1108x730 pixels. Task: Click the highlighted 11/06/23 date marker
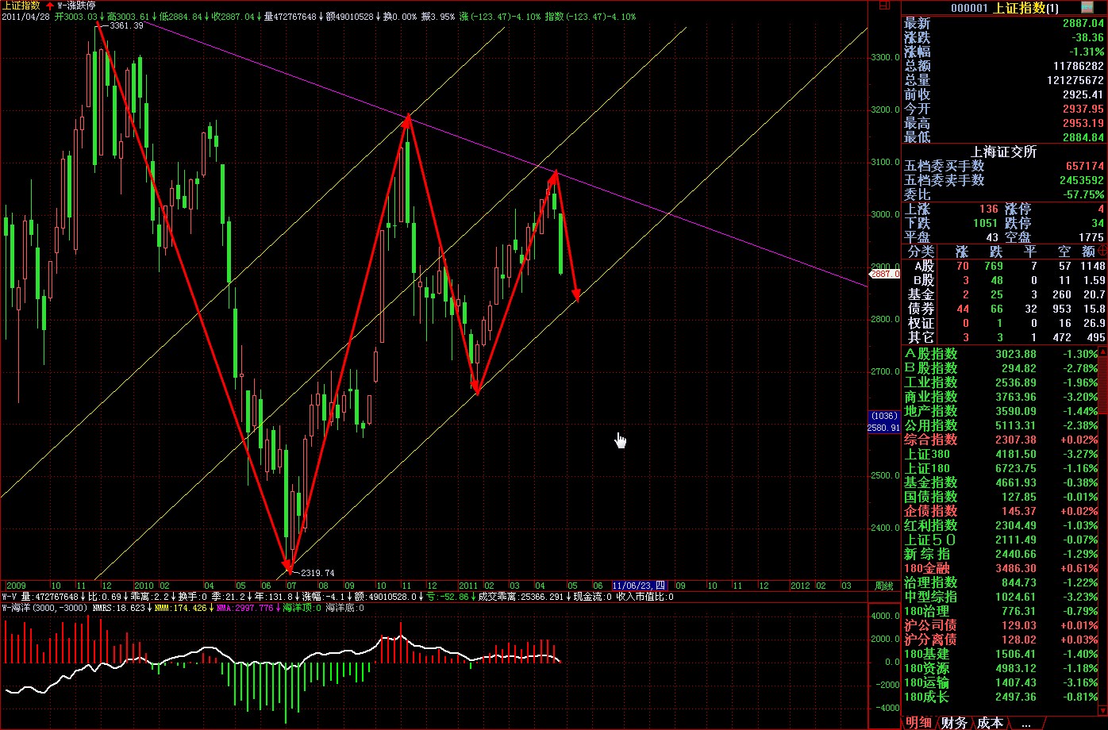639,586
